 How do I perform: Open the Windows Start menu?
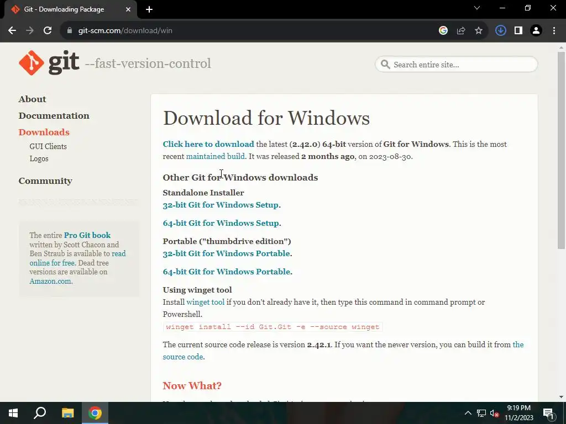[13, 413]
